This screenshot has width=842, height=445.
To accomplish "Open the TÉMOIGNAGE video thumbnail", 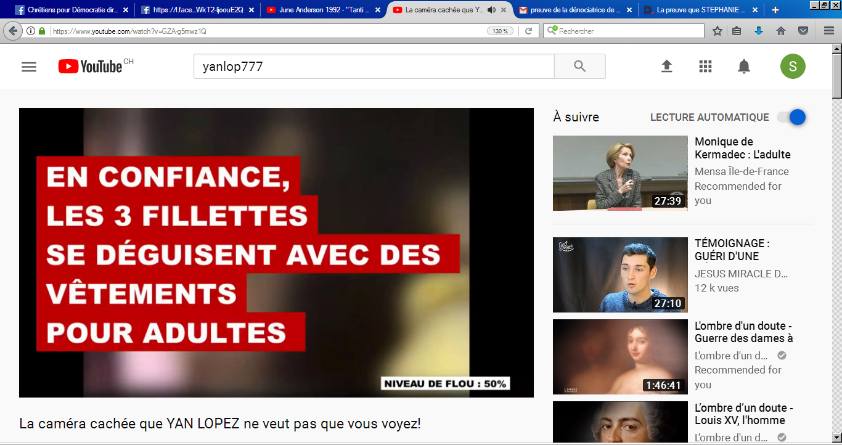I will click(620, 275).
